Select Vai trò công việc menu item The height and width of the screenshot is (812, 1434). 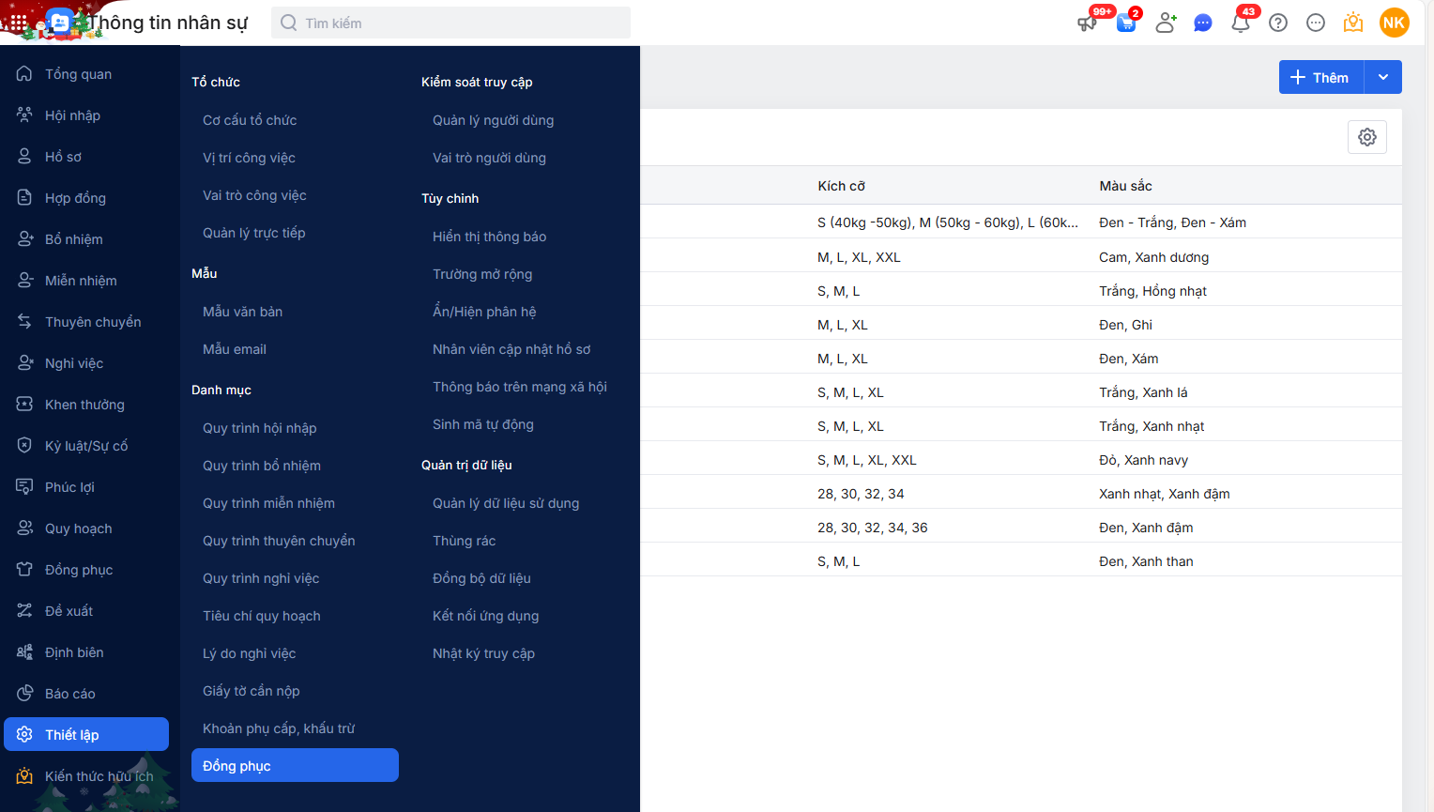(254, 195)
